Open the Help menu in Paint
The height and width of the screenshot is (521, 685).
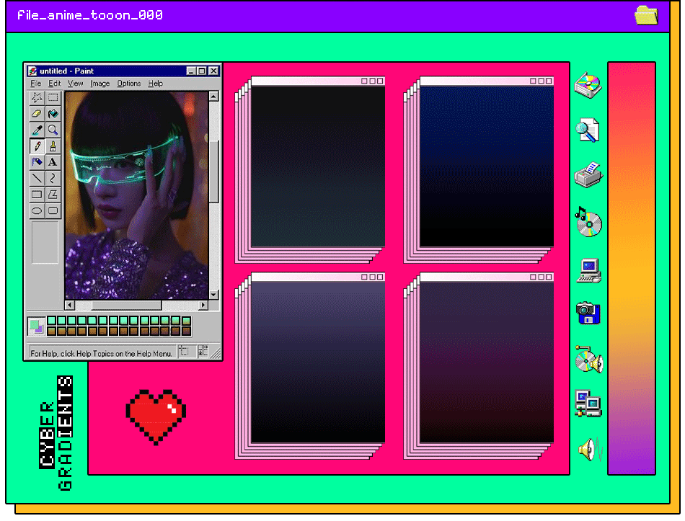(x=156, y=84)
